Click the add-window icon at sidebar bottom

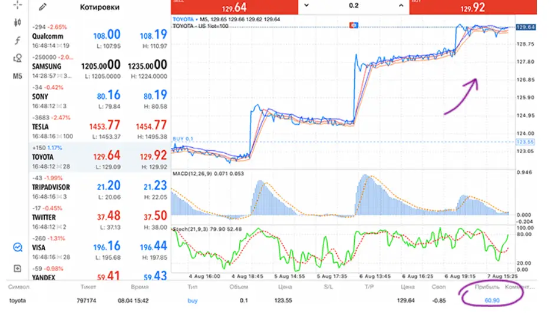pos(18,269)
